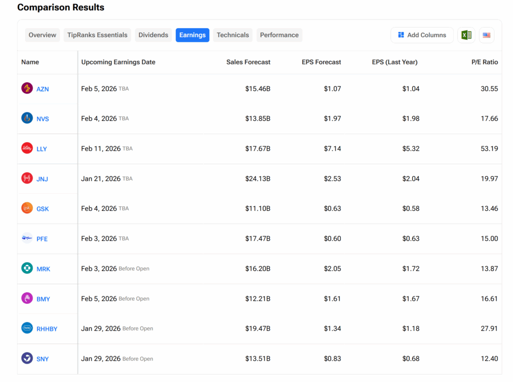Click the Sanofi SNY logo icon
This screenshot has height=382, width=513.
[27, 359]
